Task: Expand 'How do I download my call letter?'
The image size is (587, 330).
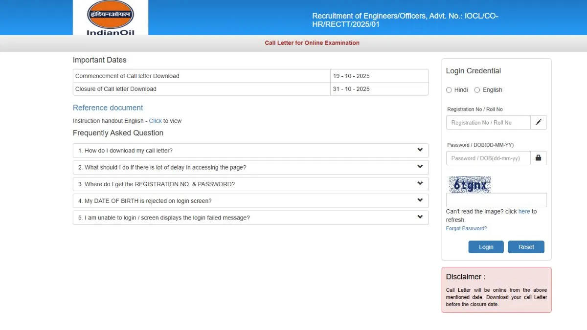Action: [x=420, y=150]
